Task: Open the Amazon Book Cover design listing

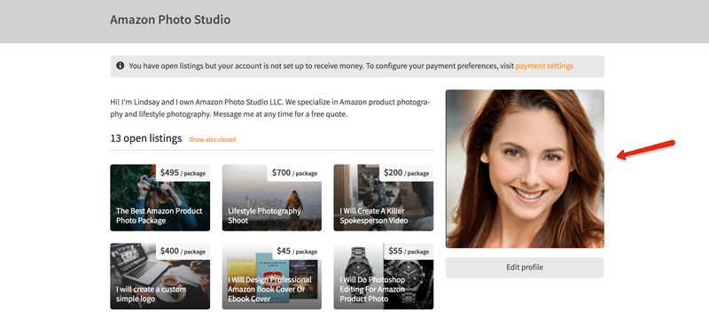Action: pos(272,277)
